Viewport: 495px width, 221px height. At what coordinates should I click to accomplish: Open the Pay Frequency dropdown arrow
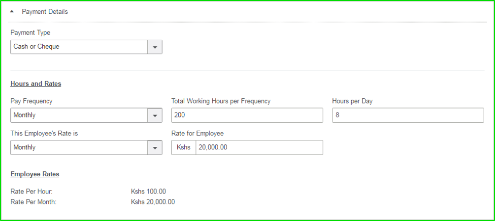[155, 115]
